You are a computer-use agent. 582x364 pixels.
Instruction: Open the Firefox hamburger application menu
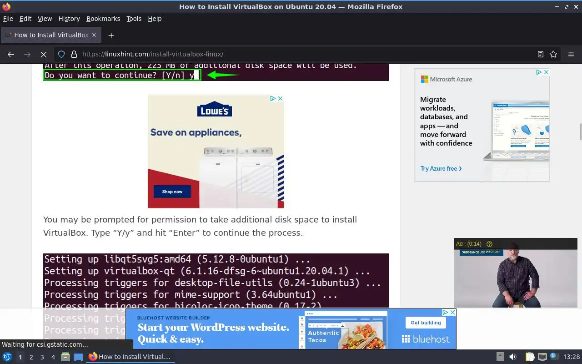(x=571, y=54)
